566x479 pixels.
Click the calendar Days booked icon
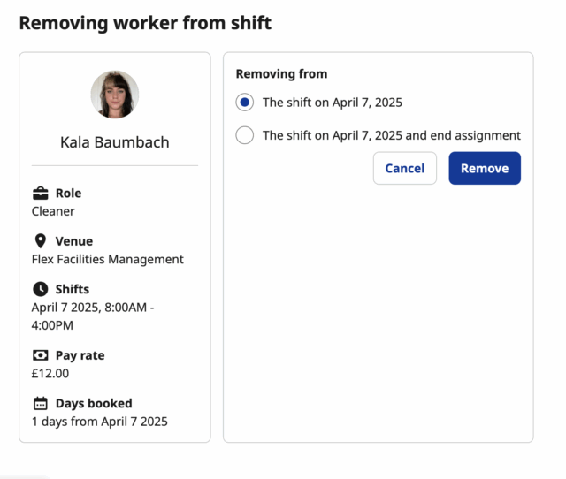40,403
